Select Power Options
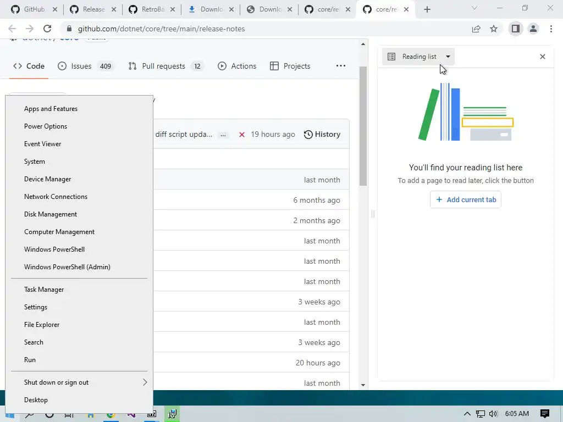Screen dimensions: 563x422 coord(79,126)
